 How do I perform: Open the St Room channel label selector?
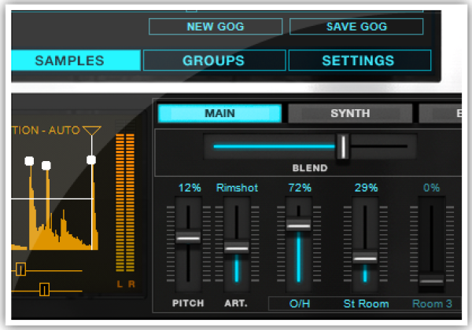[x=364, y=303]
